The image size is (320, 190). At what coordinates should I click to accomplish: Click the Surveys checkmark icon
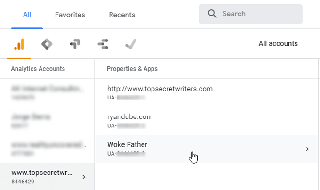click(x=130, y=44)
